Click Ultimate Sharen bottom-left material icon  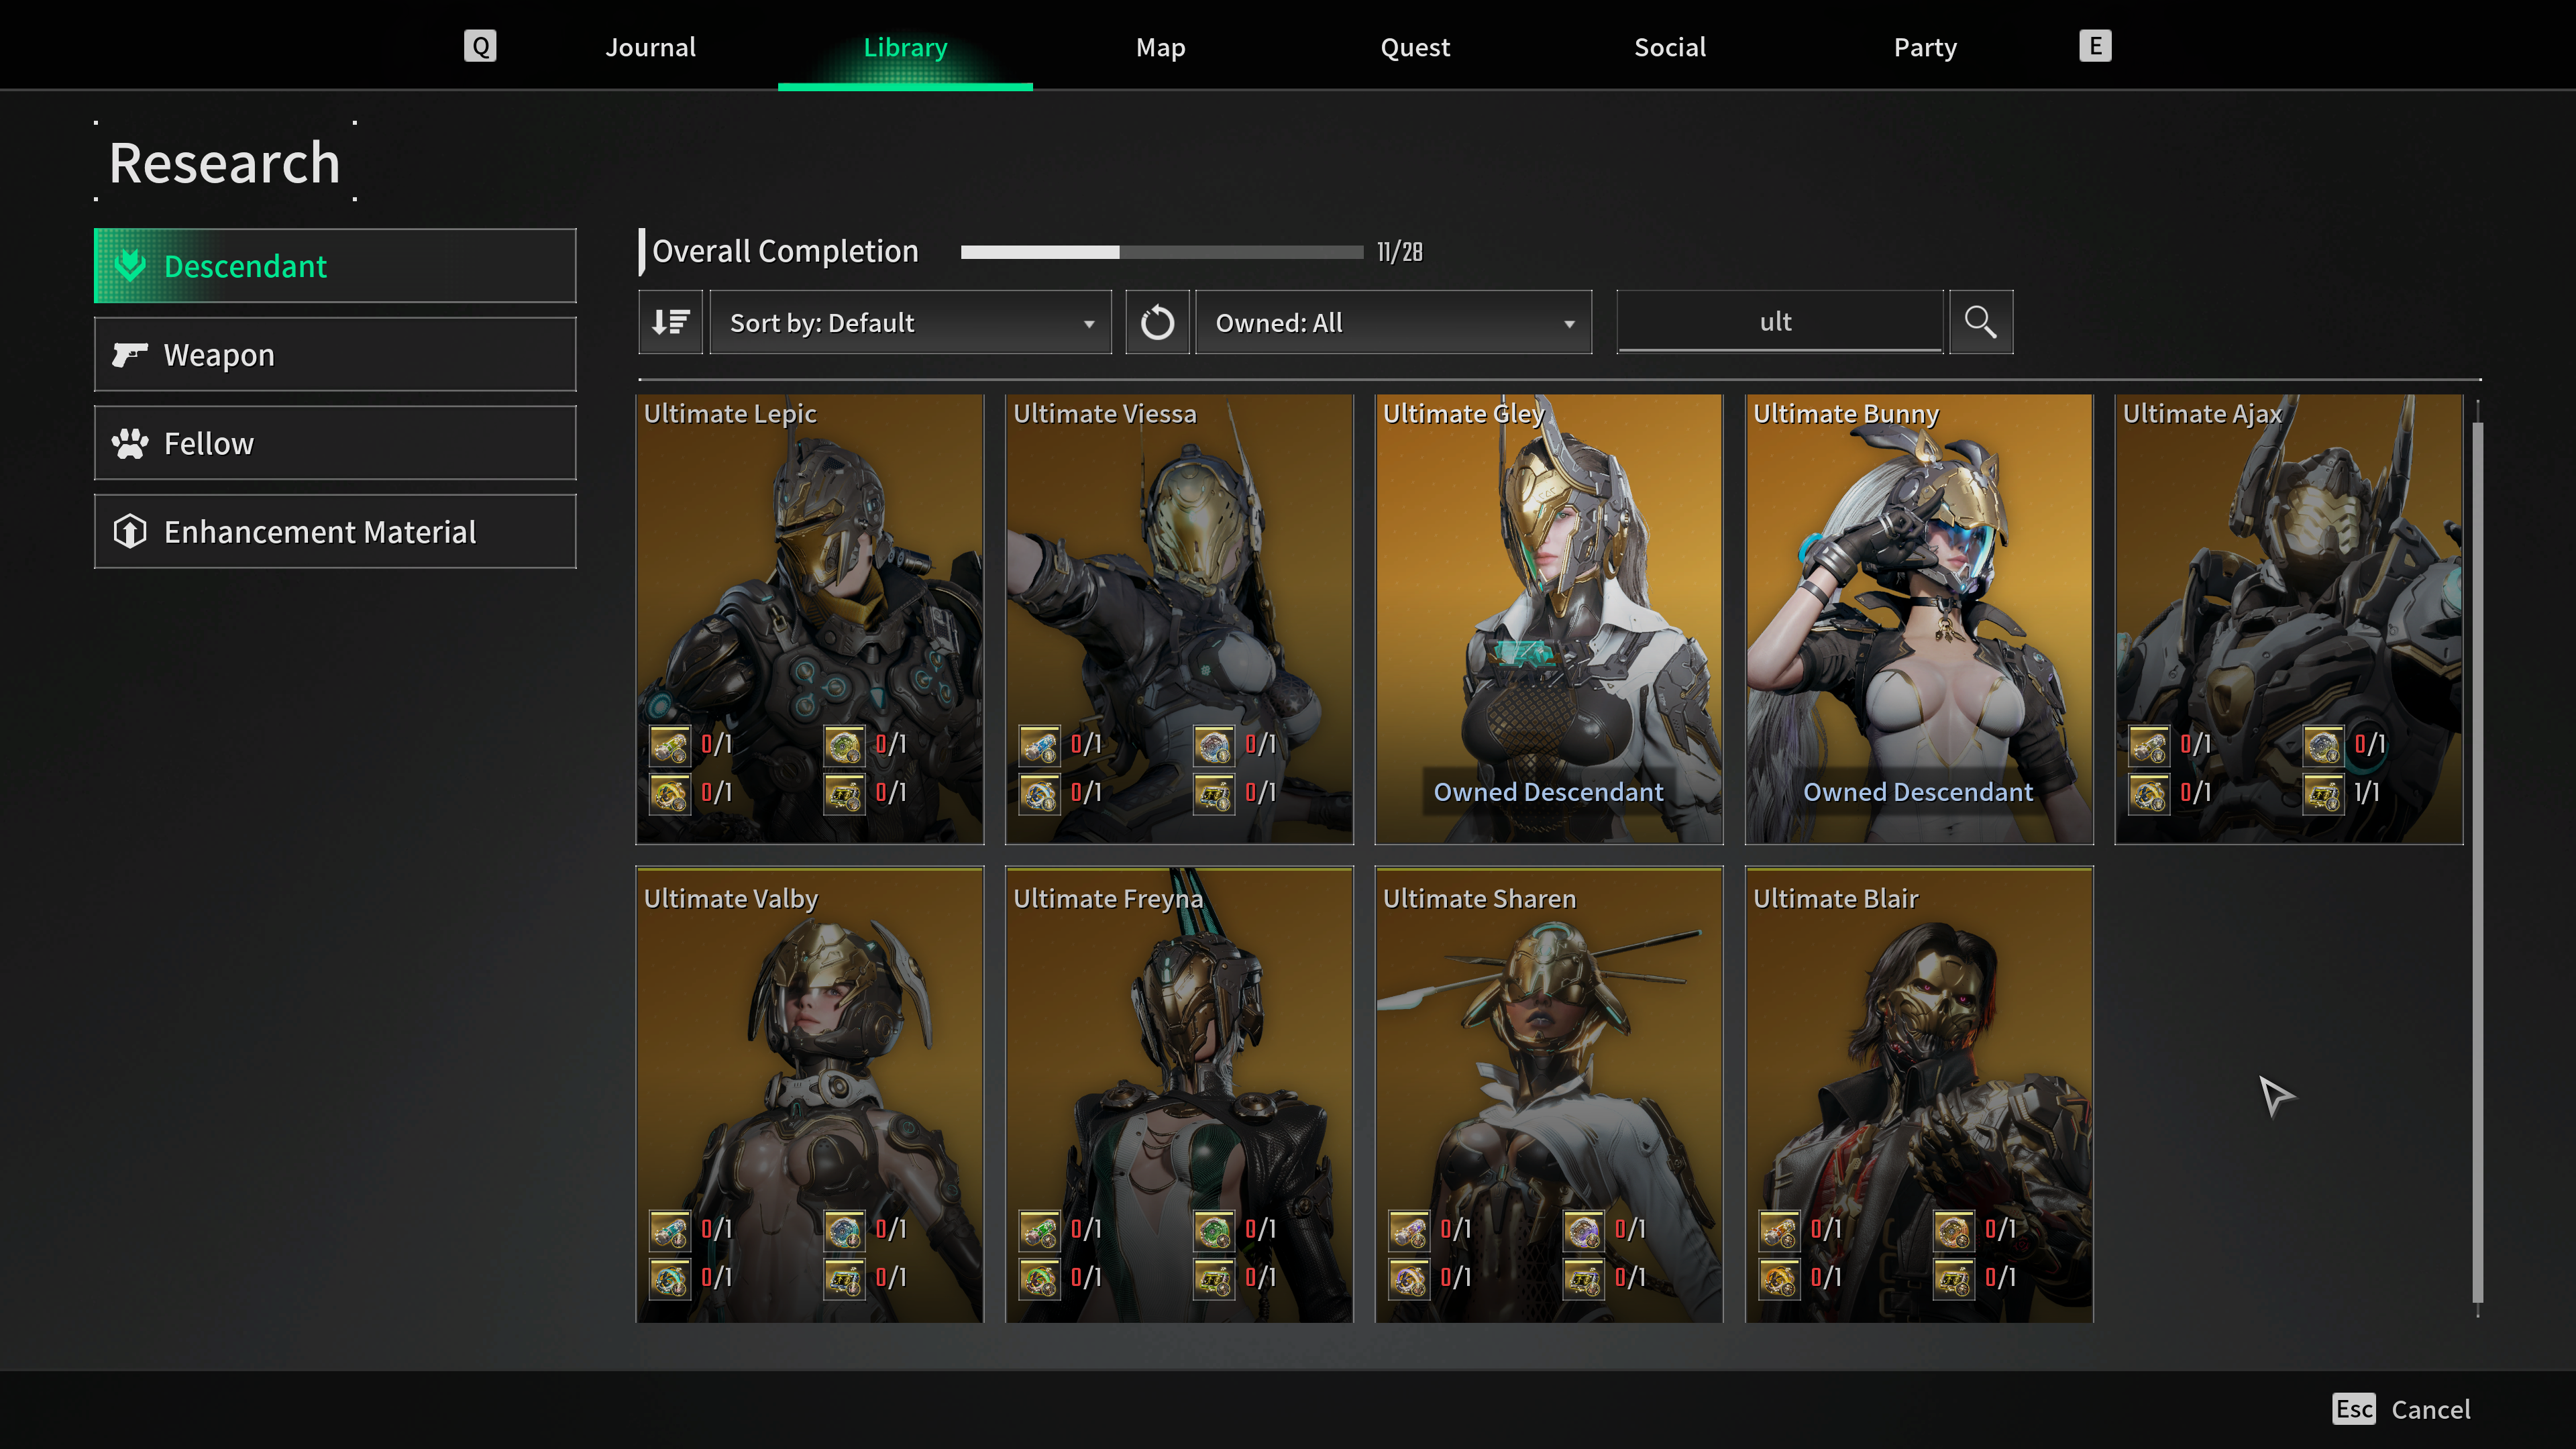click(1409, 1278)
